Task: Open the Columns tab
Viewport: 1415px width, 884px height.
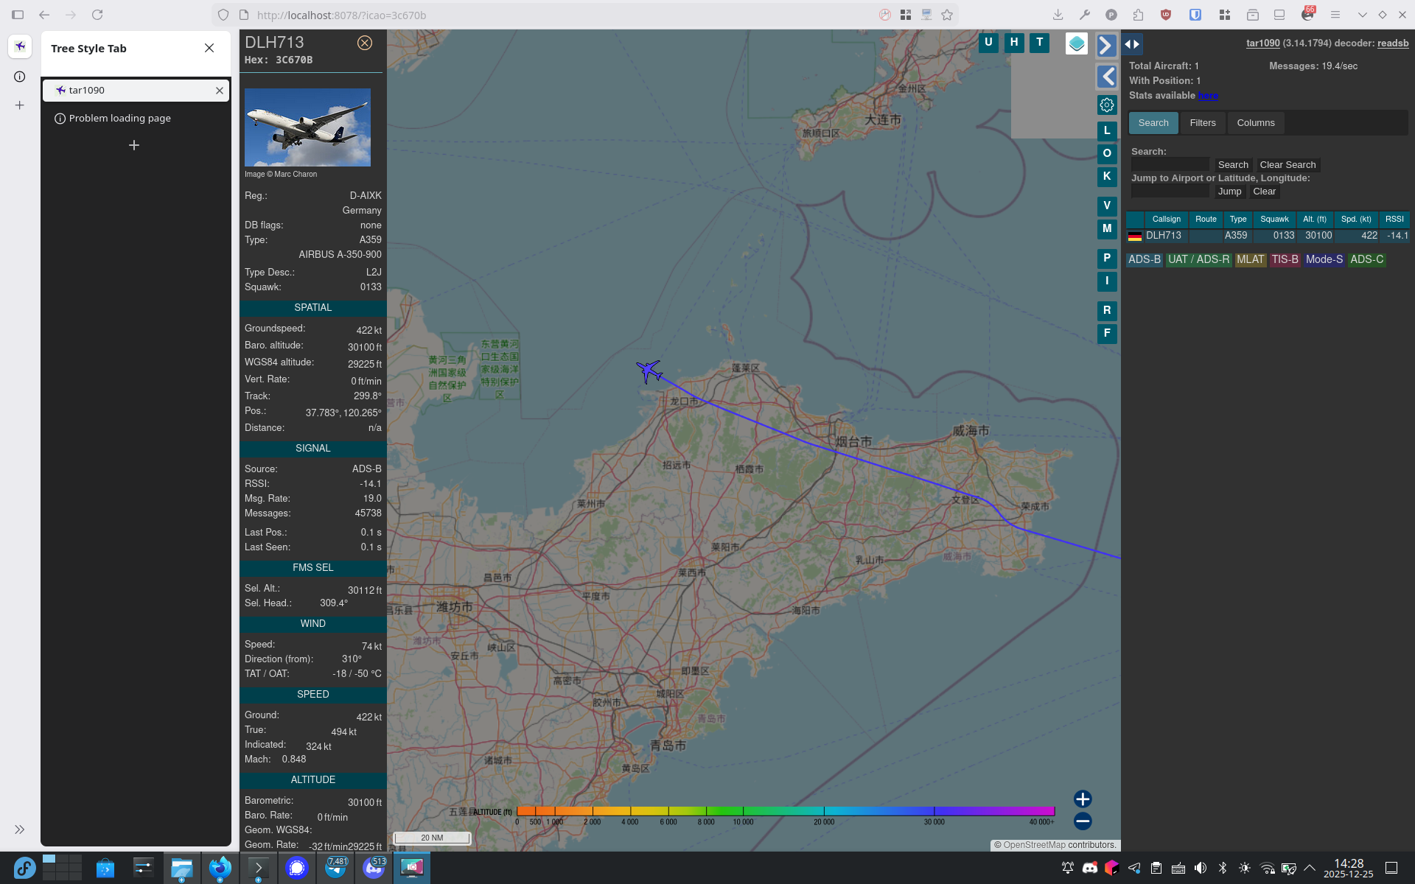Action: pos(1255,123)
